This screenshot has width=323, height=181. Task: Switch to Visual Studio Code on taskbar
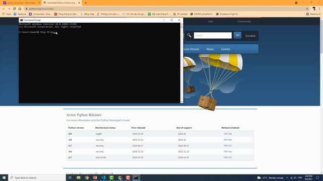click(103, 177)
